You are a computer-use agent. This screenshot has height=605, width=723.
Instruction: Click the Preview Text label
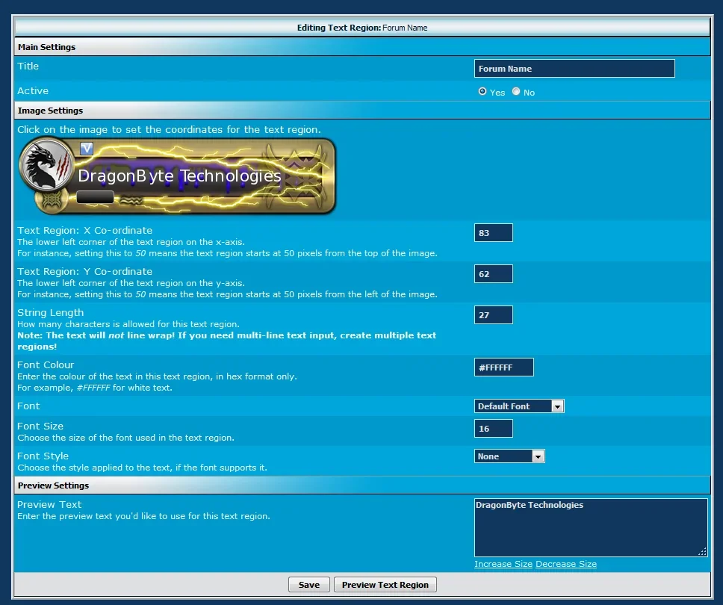point(49,504)
